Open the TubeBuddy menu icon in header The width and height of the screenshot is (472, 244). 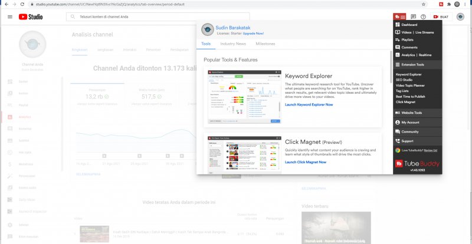(x=399, y=17)
